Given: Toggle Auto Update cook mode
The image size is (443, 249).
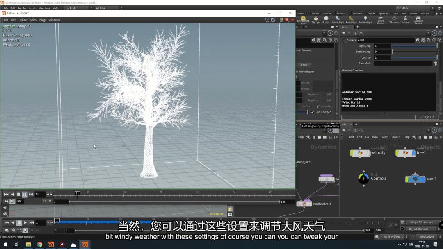Looking at the screenshot, I should (426, 237).
